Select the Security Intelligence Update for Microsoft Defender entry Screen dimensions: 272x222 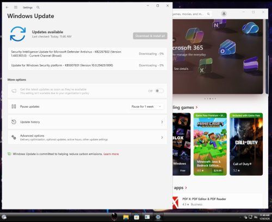point(88,54)
